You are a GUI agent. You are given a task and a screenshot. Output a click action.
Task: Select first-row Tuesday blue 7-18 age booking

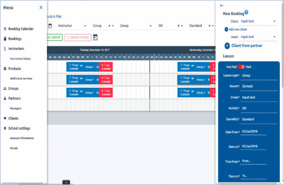click(82, 67)
